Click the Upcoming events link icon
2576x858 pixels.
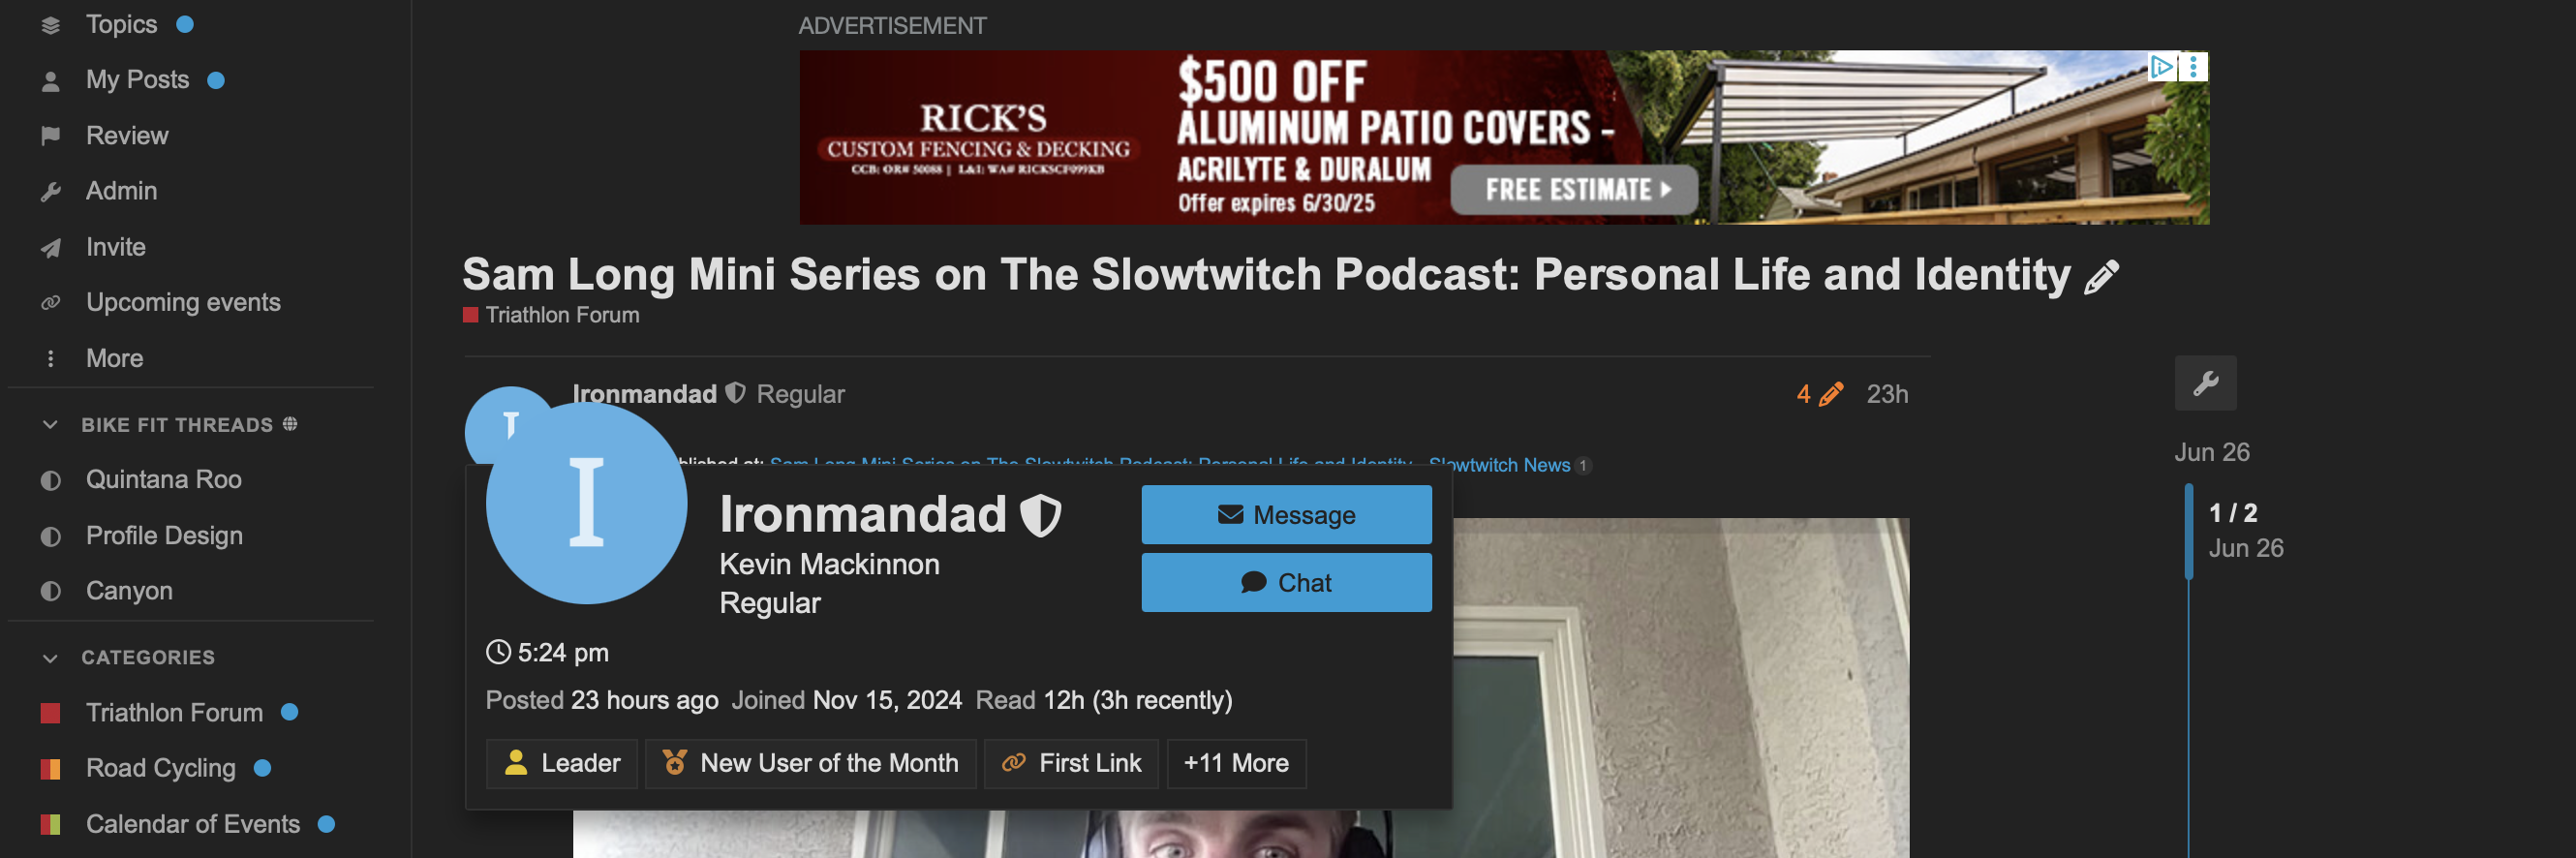pos(51,302)
